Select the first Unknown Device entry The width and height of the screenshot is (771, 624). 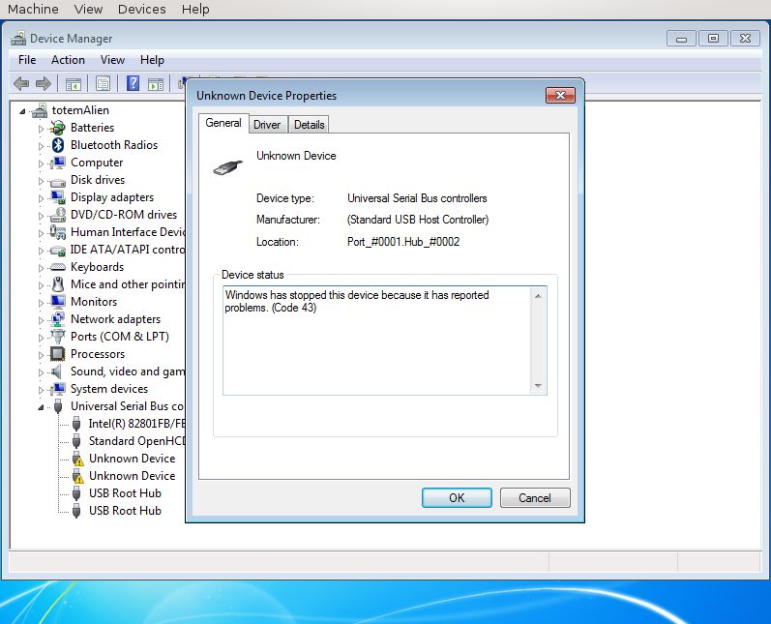point(132,459)
